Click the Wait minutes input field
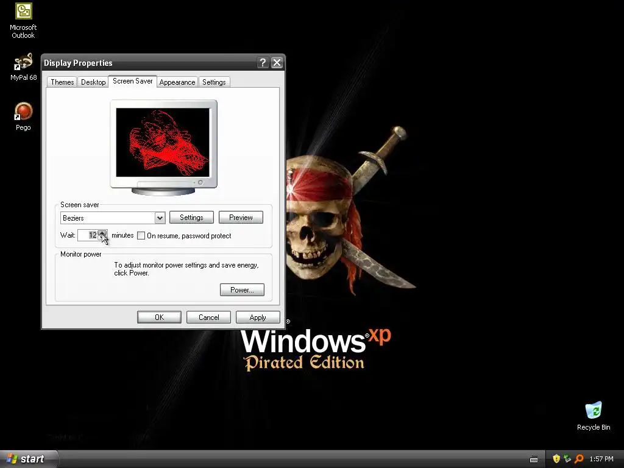624x468 pixels. (x=88, y=235)
